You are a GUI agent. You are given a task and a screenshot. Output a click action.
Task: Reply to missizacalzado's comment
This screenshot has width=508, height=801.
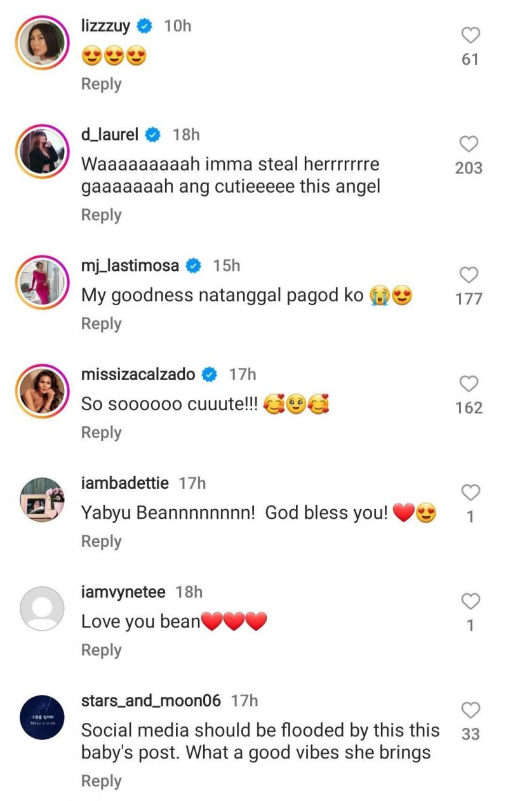pyautogui.click(x=101, y=432)
